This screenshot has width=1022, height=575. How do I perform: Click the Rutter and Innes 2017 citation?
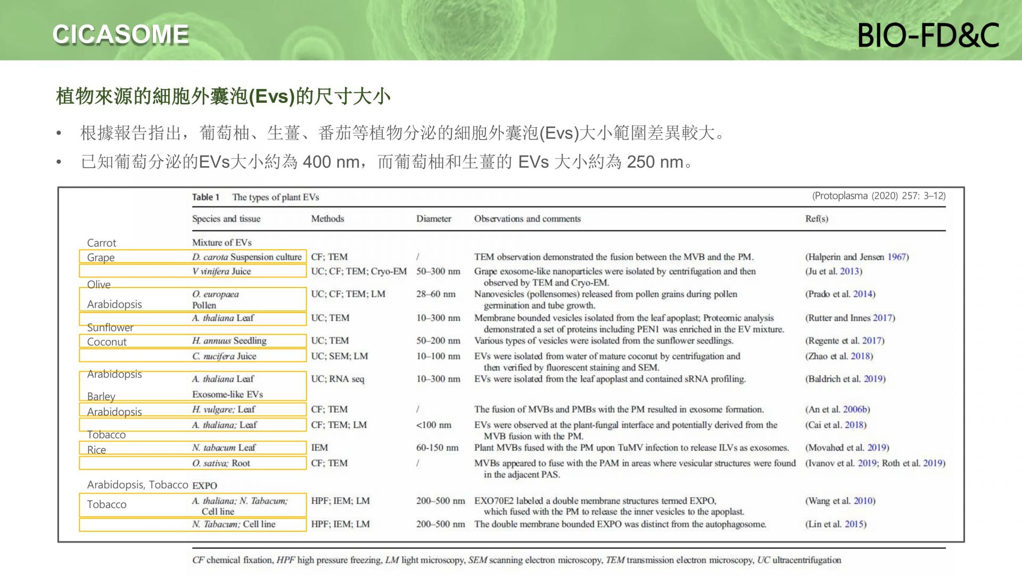tap(850, 318)
